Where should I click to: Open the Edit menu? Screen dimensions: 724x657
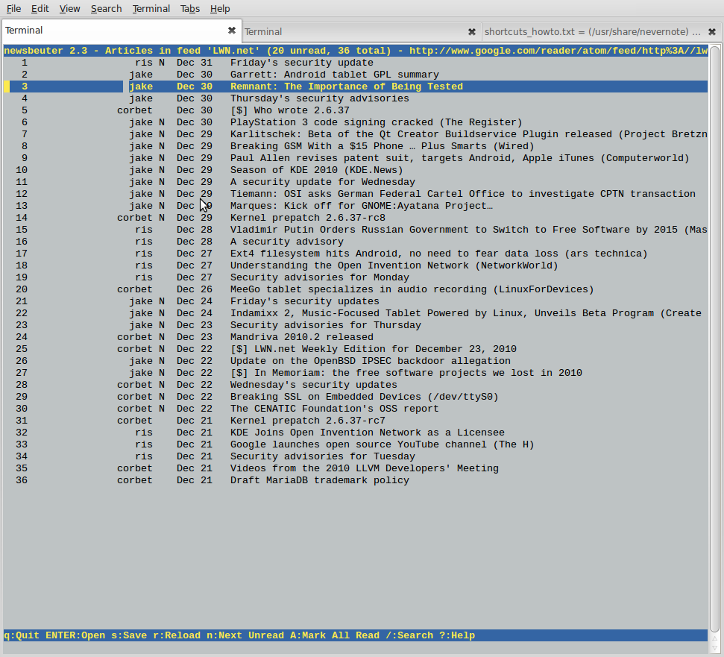(40, 9)
